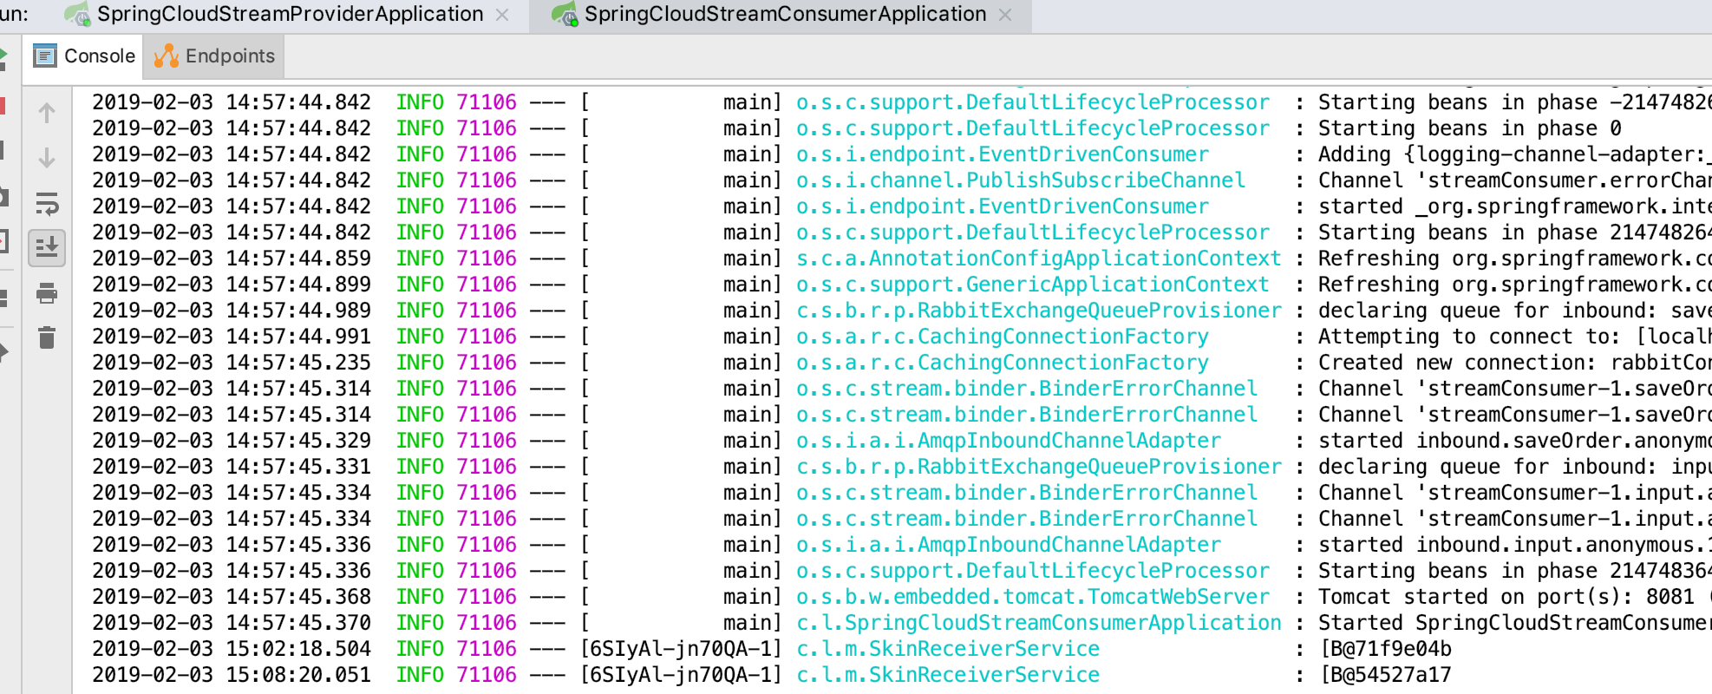Click 'Started SpringCloudStreamConsume' message
The width and height of the screenshot is (1712, 694).
click(x=1515, y=623)
